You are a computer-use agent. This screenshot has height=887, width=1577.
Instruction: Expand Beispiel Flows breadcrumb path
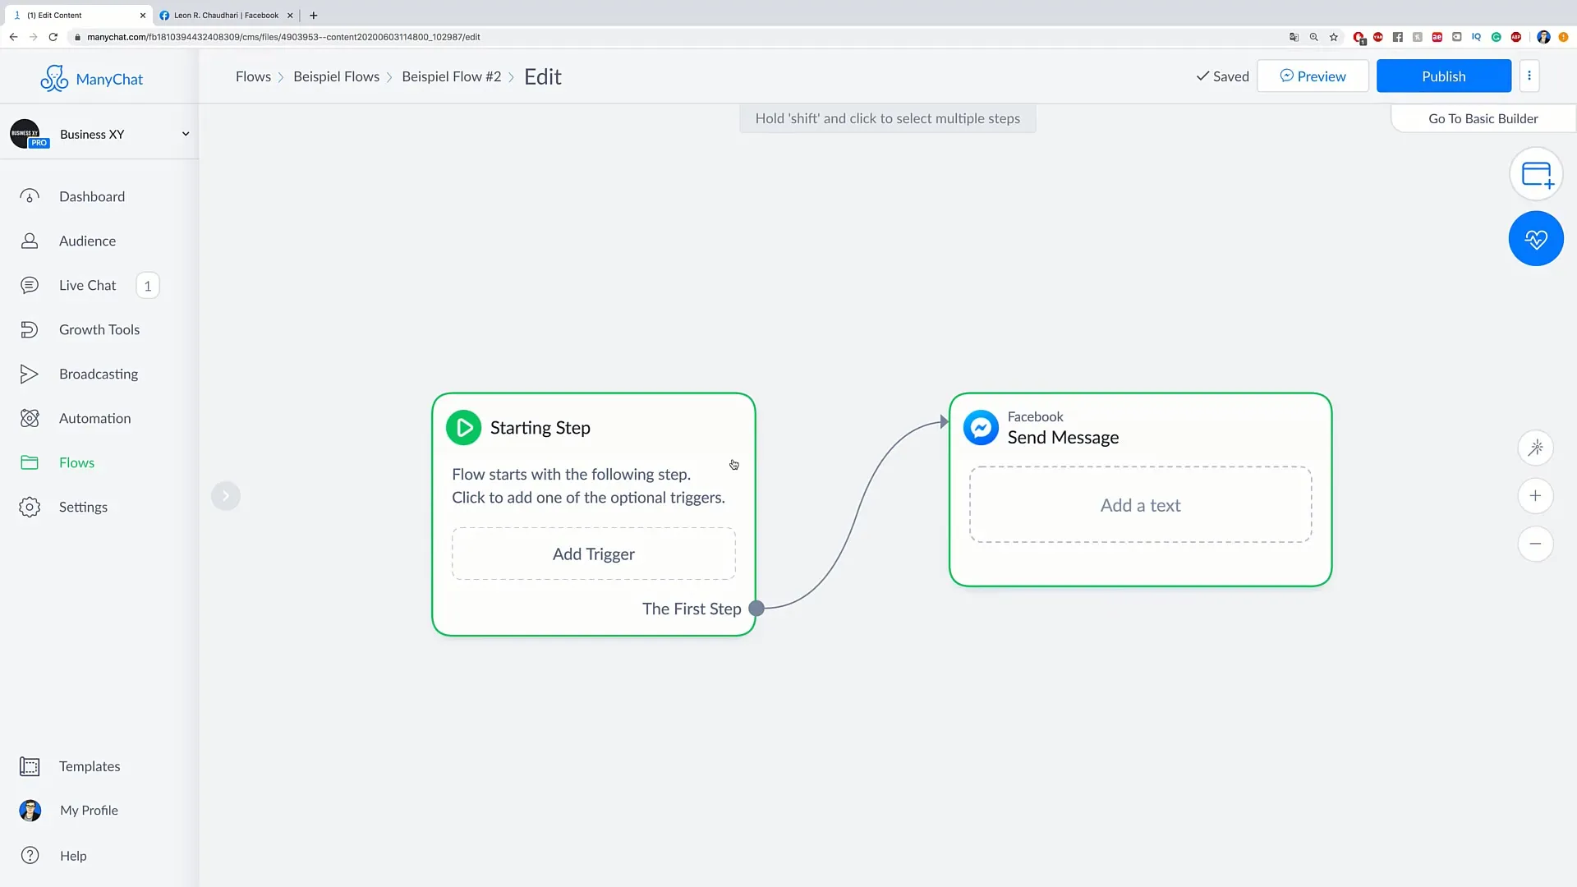(x=336, y=76)
